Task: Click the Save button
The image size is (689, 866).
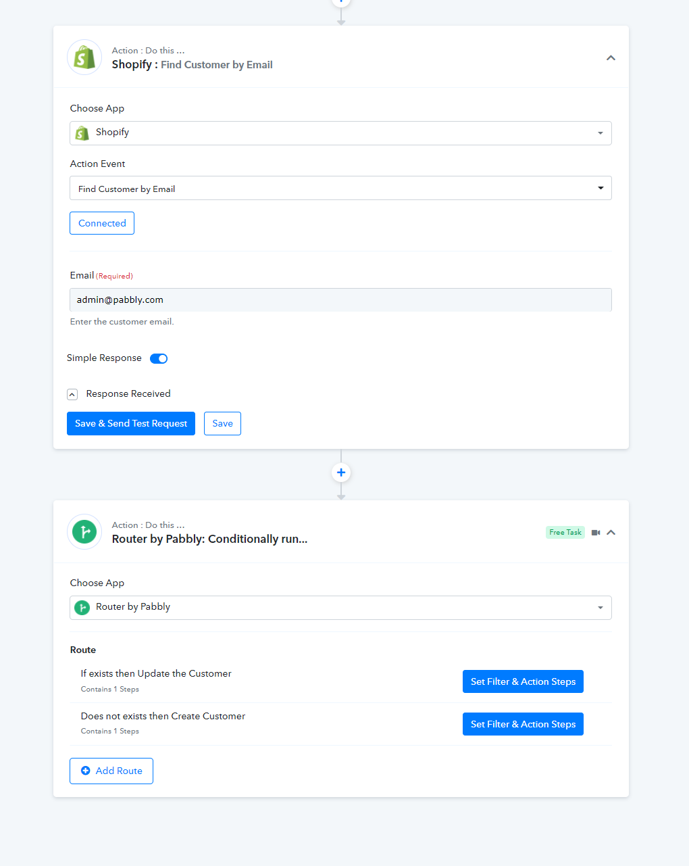Action: click(x=222, y=423)
